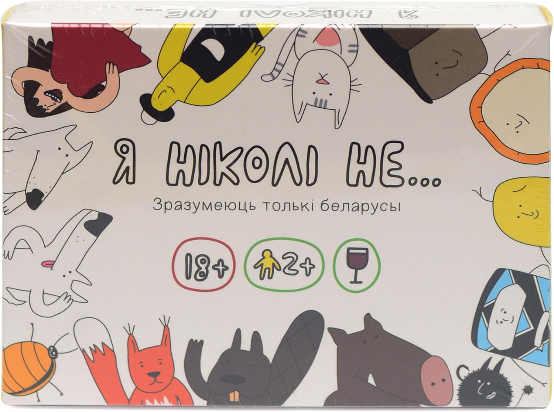Click the green 2+ players badge
Image resolution: width=554 pixels, height=412 pixels.
[284, 264]
